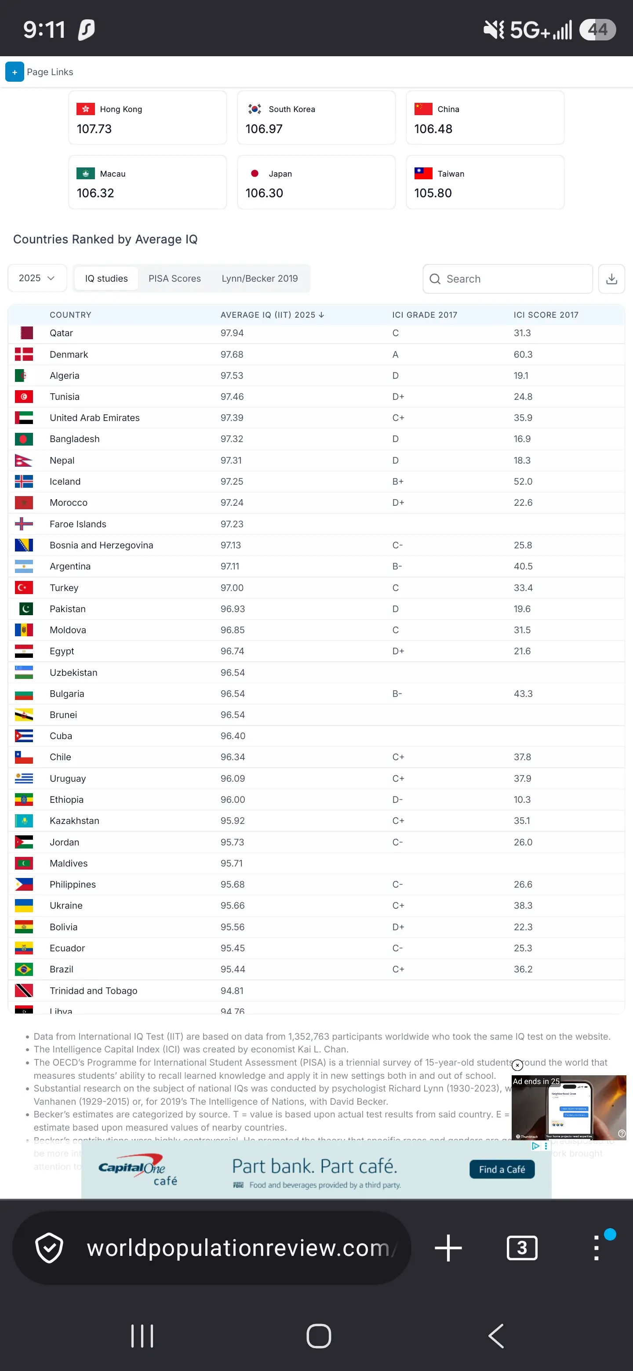Focus the country Search field
The width and height of the screenshot is (633, 1371).
507,278
